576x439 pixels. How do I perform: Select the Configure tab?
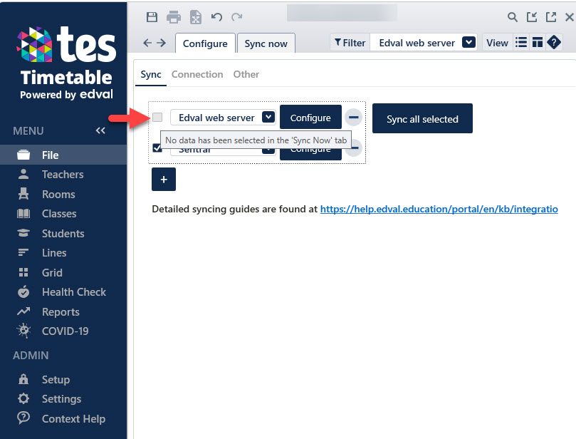tap(205, 43)
